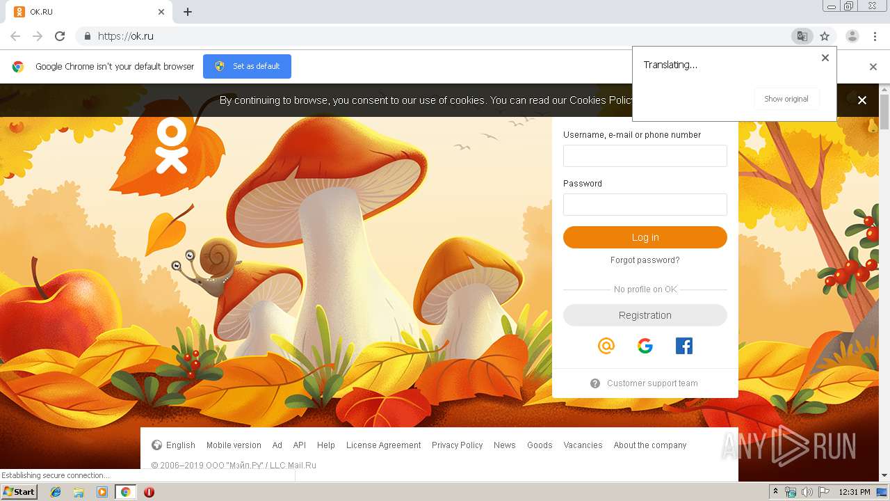Click the red Opera-style taskbar icon

pyautogui.click(x=149, y=492)
